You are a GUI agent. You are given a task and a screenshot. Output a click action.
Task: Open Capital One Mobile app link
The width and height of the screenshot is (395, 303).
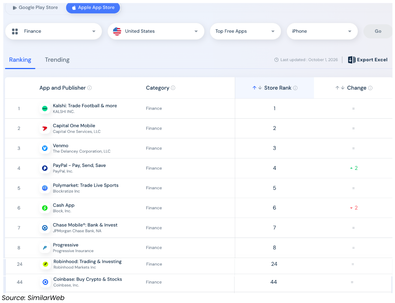click(74, 126)
